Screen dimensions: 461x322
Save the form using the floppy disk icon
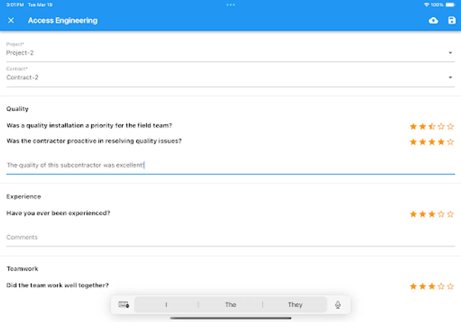coord(451,20)
